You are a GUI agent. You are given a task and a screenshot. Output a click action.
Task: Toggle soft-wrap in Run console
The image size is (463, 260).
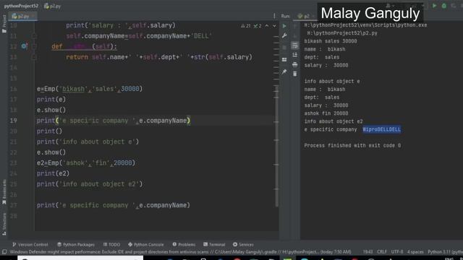pos(294,45)
